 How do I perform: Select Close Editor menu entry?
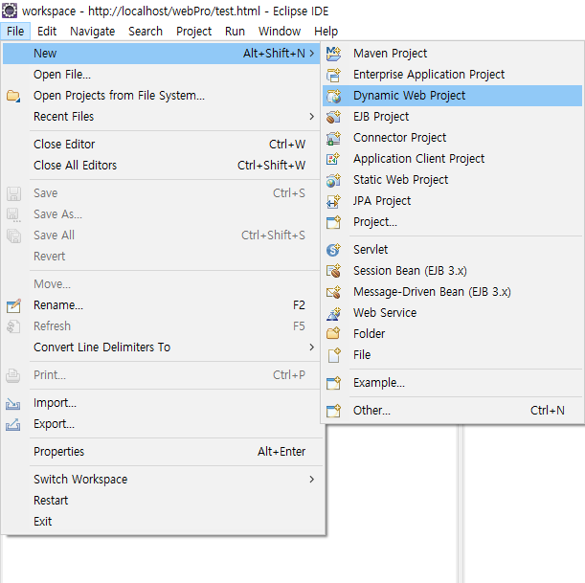click(x=162, y=144)
